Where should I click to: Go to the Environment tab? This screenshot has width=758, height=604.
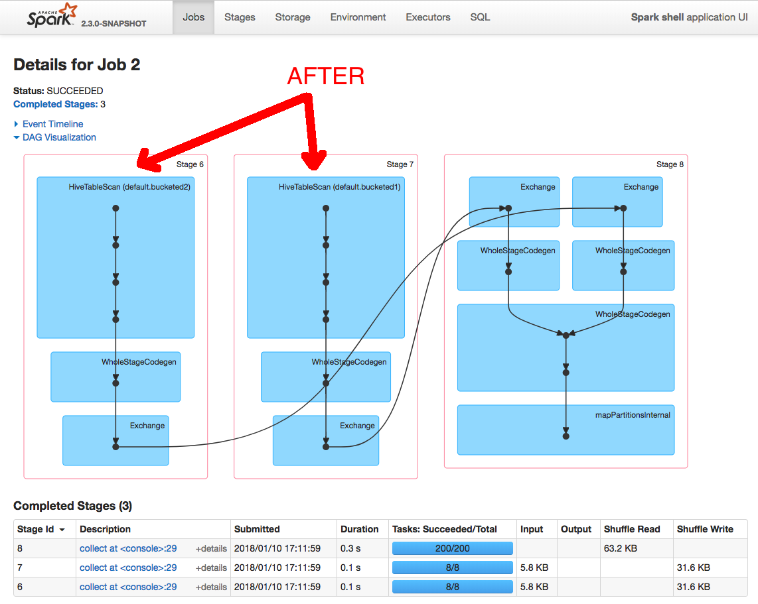[x=358, y=17]
